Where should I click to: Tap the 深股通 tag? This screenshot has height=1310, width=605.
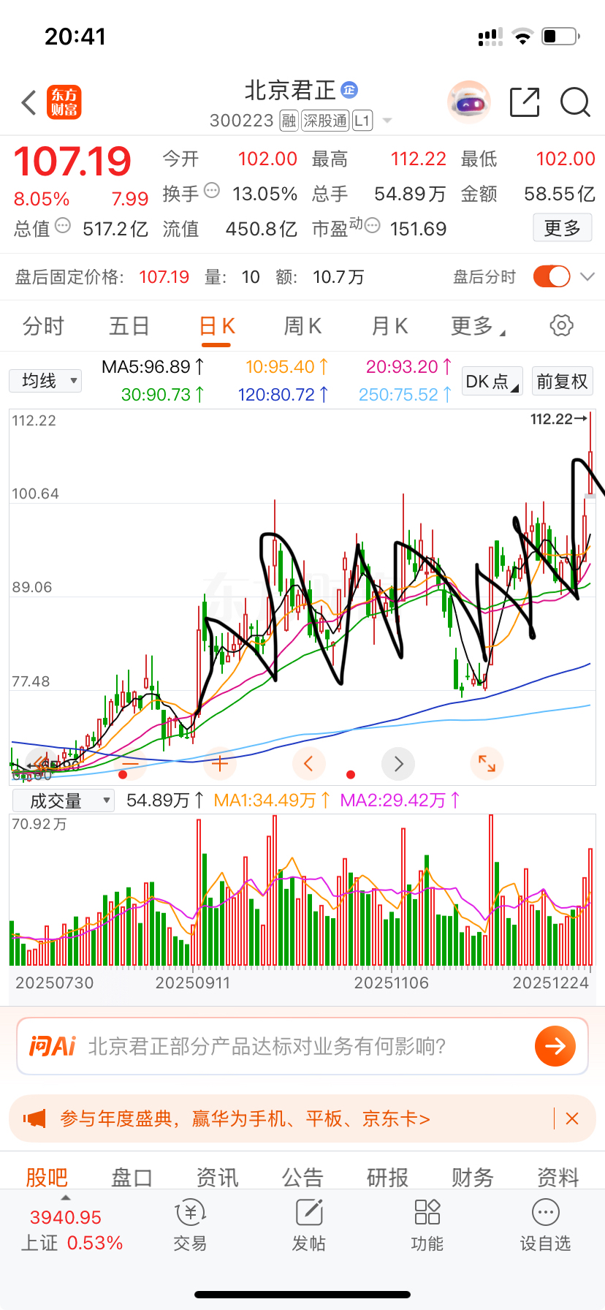(325, 121)
